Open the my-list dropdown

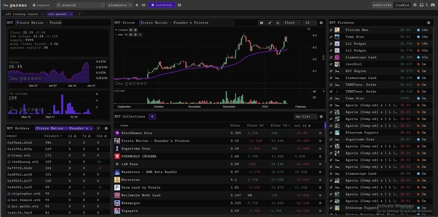306,116
